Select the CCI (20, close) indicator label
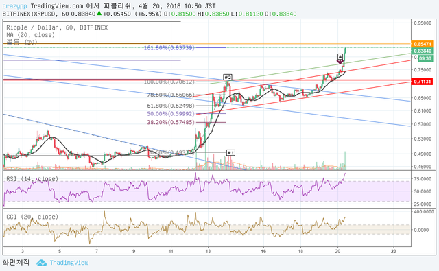This screenshot has width=439, height=271. [32, 217]
